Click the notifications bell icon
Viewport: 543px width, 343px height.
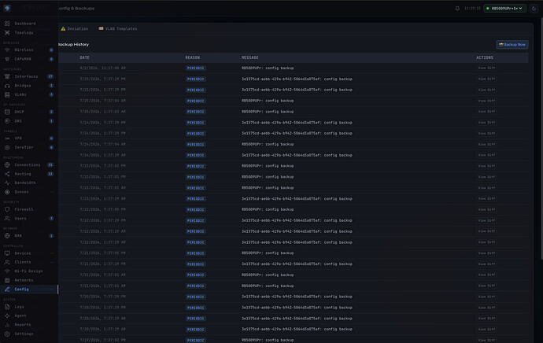click(x=457, y=9)
